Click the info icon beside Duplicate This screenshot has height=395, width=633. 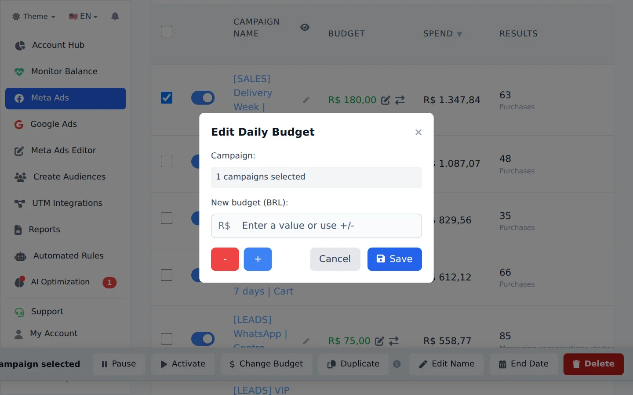(397, 364)
